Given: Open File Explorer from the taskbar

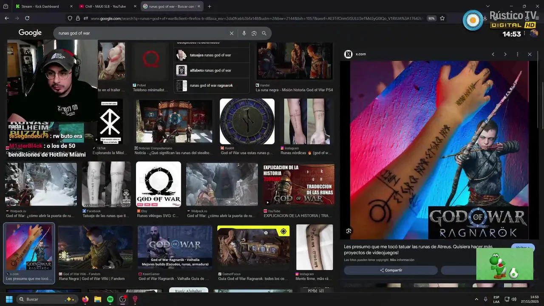Looking at the screenshot, I should 98,299.
